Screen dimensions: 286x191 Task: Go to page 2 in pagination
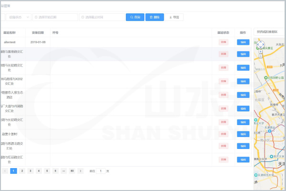pos(22,170)
